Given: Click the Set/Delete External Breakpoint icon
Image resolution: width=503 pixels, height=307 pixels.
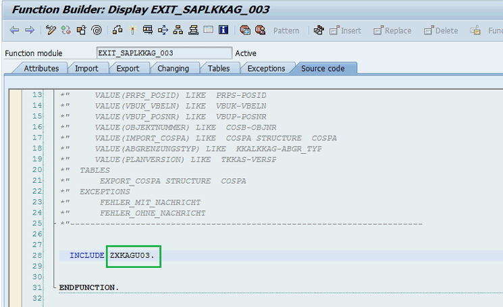Looking at the screenshot, I should click(x=260, y=30).
